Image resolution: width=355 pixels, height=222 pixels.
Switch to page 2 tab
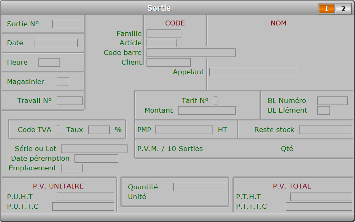point(343,8)
